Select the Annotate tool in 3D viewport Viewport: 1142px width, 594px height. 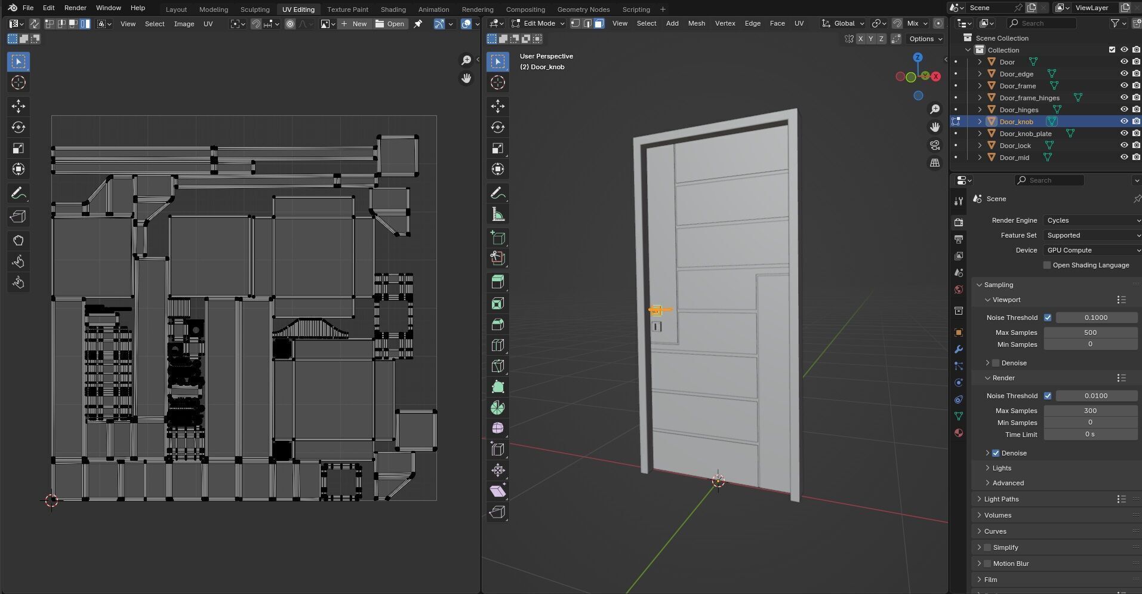(x=498, y=193)
